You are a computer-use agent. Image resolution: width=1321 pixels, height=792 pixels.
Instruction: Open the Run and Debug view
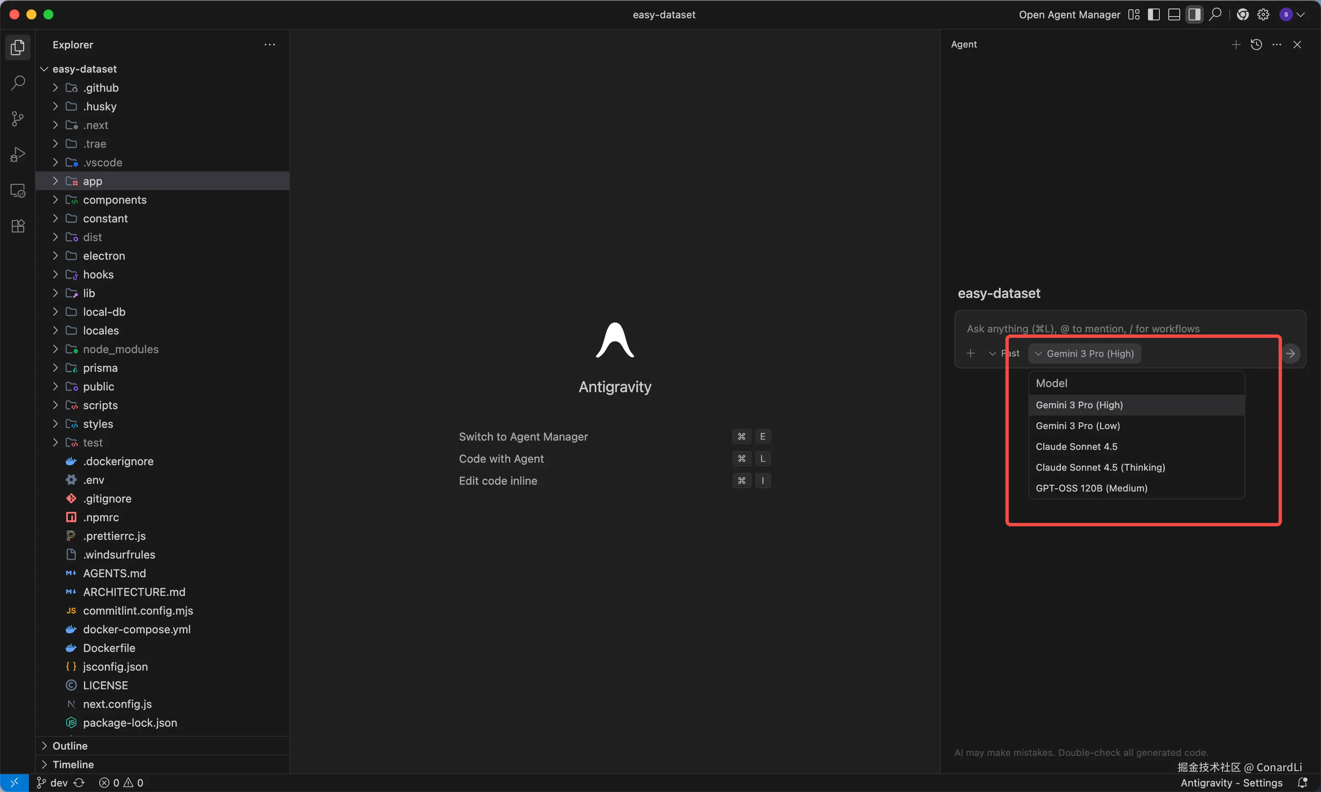[17, 155]
